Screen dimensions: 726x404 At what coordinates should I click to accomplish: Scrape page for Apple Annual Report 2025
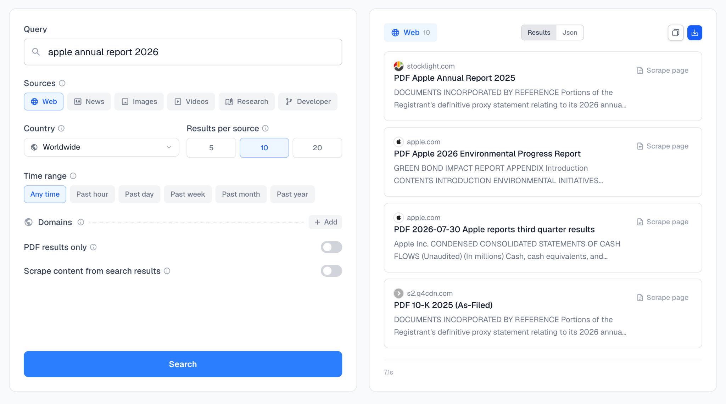pyautogui.click(x=663, y=70)
